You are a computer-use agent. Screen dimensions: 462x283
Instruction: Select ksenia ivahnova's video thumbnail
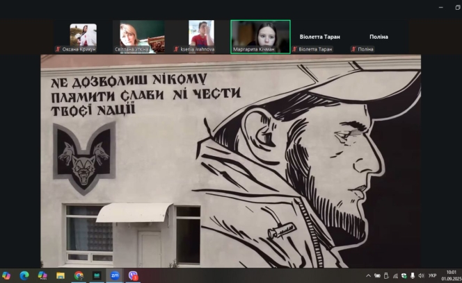pos(201,36)
